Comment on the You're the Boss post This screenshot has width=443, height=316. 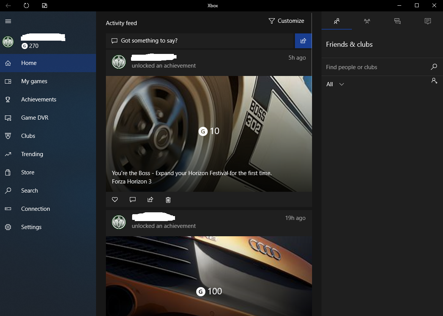(x=132, y=199)
